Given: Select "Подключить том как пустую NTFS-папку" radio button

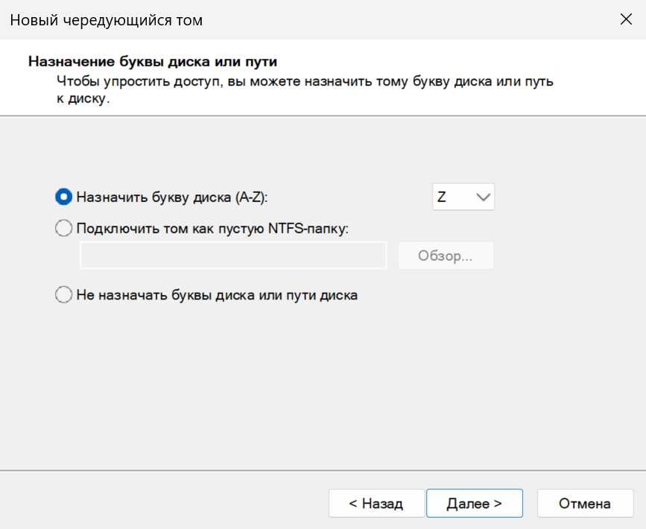Looking at the screenshot, I should click(64, 229).
